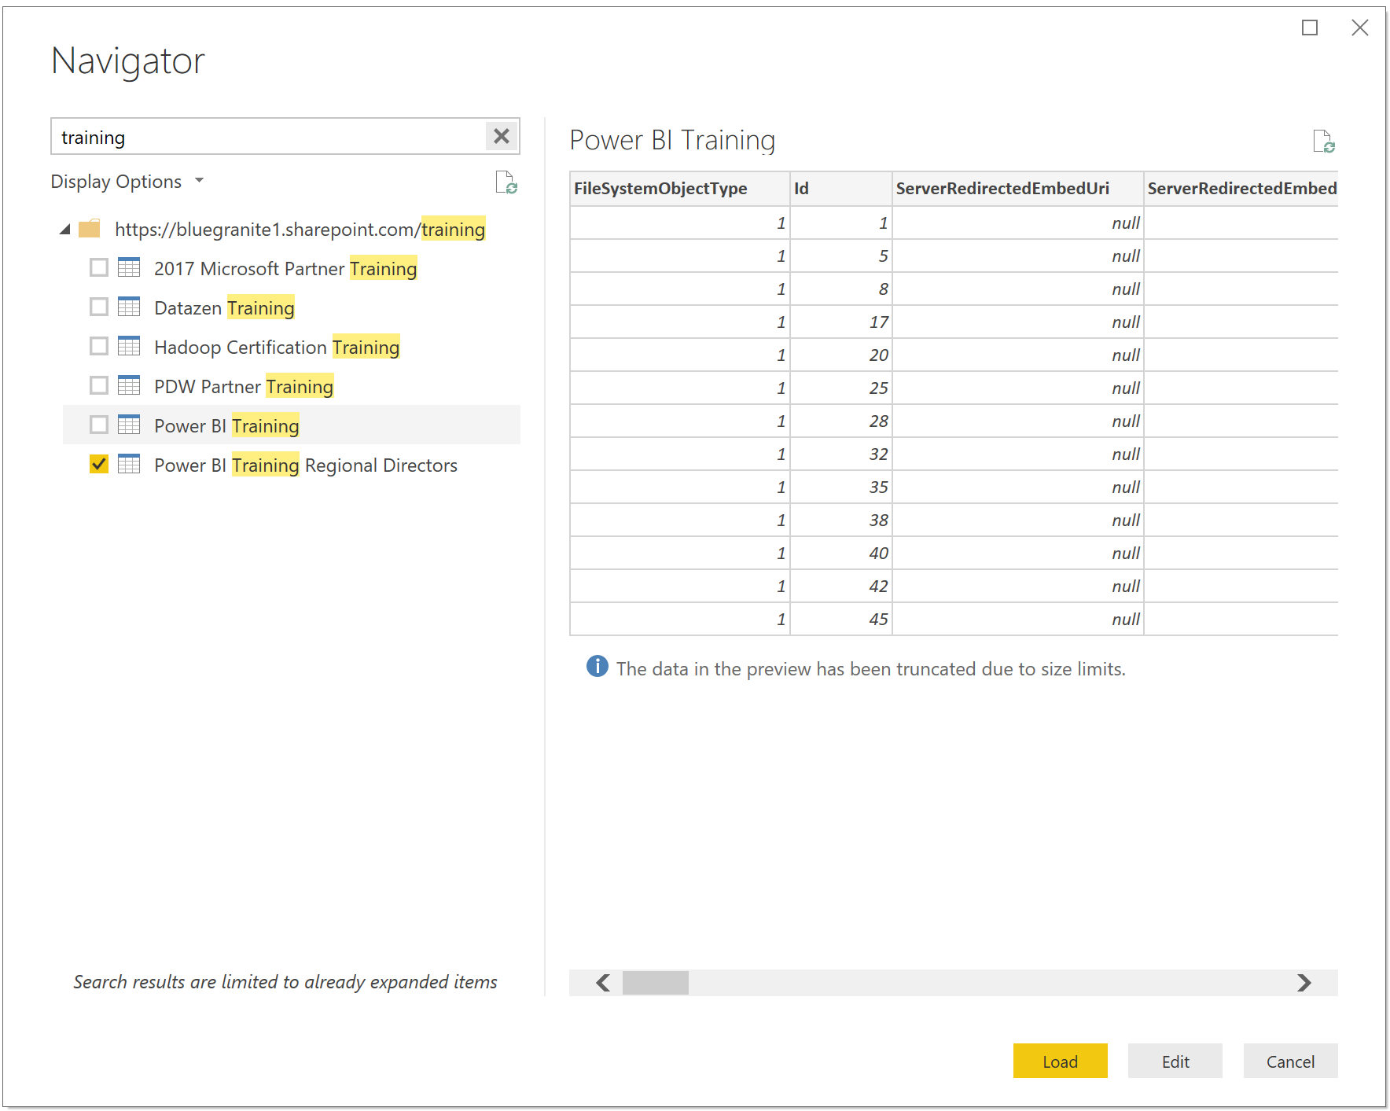
Task: Click the table icon for Datazen Training
Action: point(129,307)
